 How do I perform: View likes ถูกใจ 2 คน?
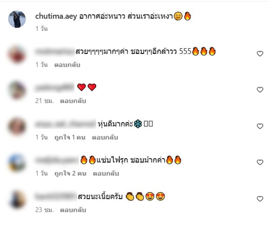click(x=70, y=173)
